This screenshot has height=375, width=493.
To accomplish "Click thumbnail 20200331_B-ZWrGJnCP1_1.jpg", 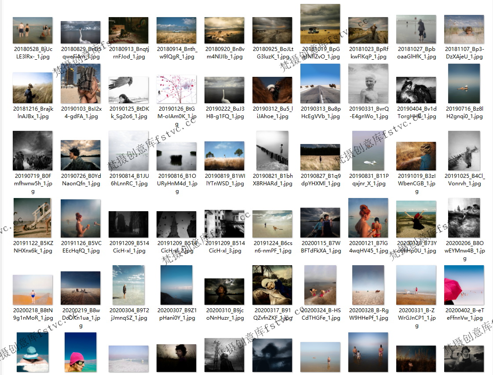I will pyautogui.click(x=416, y=285).
